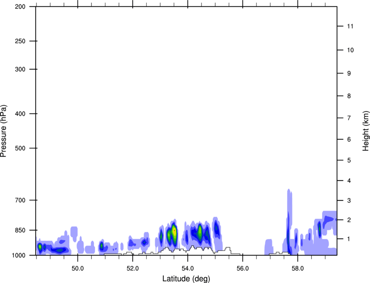Image resolution: width=370 pixels, height=283 pixels.
Task: Click latitude tick label 52.0
Action: pyautogui.click(x=133, y=269)
